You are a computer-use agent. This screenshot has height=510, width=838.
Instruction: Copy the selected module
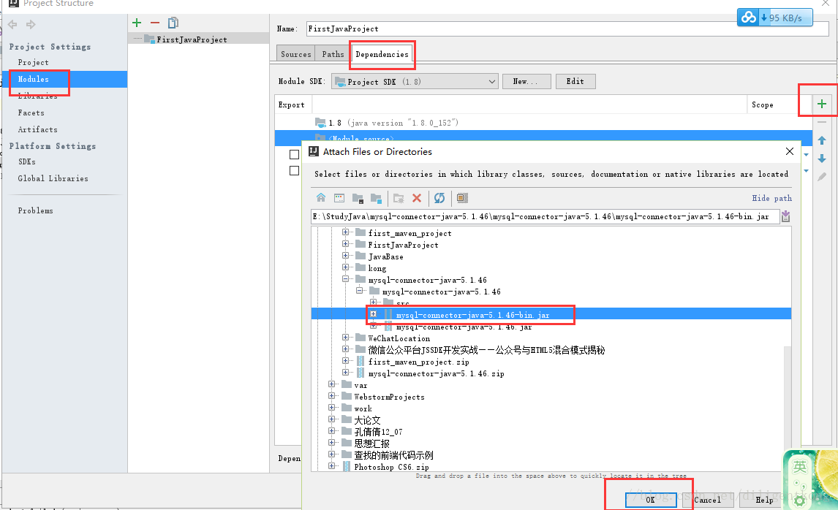[x=173, y=23]
